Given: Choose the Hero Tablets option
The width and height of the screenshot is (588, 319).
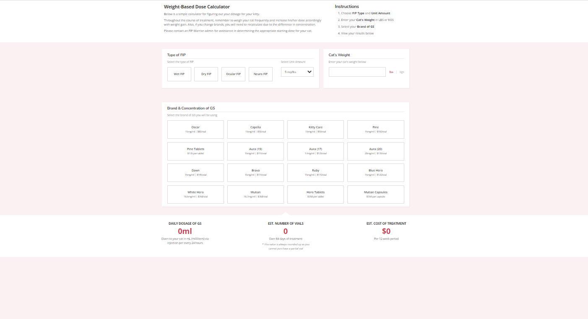Looking at the screenshot, I should point(315,195).
